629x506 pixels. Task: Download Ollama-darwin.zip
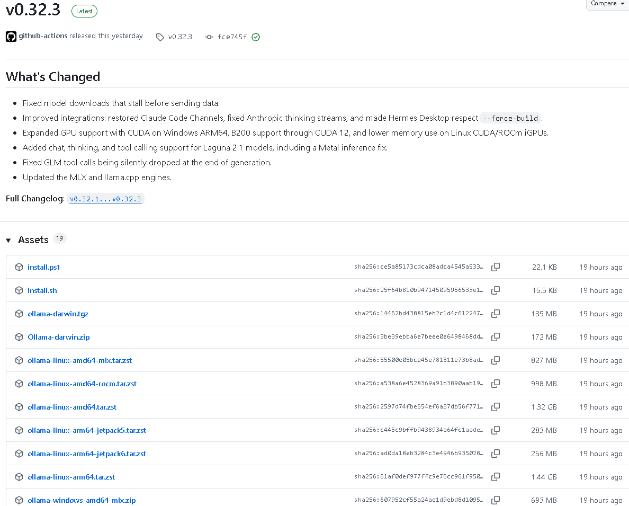(59, 337)
